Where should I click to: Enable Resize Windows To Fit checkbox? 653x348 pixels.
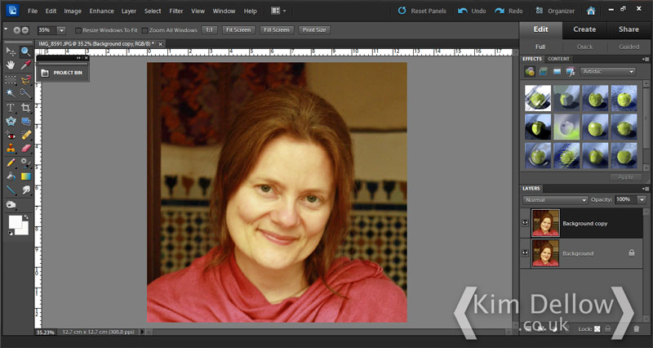click(x=78, y=30)
